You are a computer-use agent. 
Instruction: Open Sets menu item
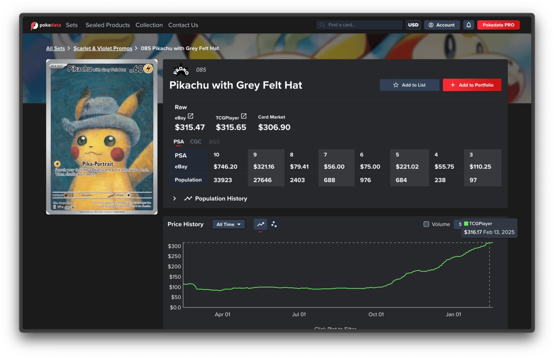(x=72, y=25)
